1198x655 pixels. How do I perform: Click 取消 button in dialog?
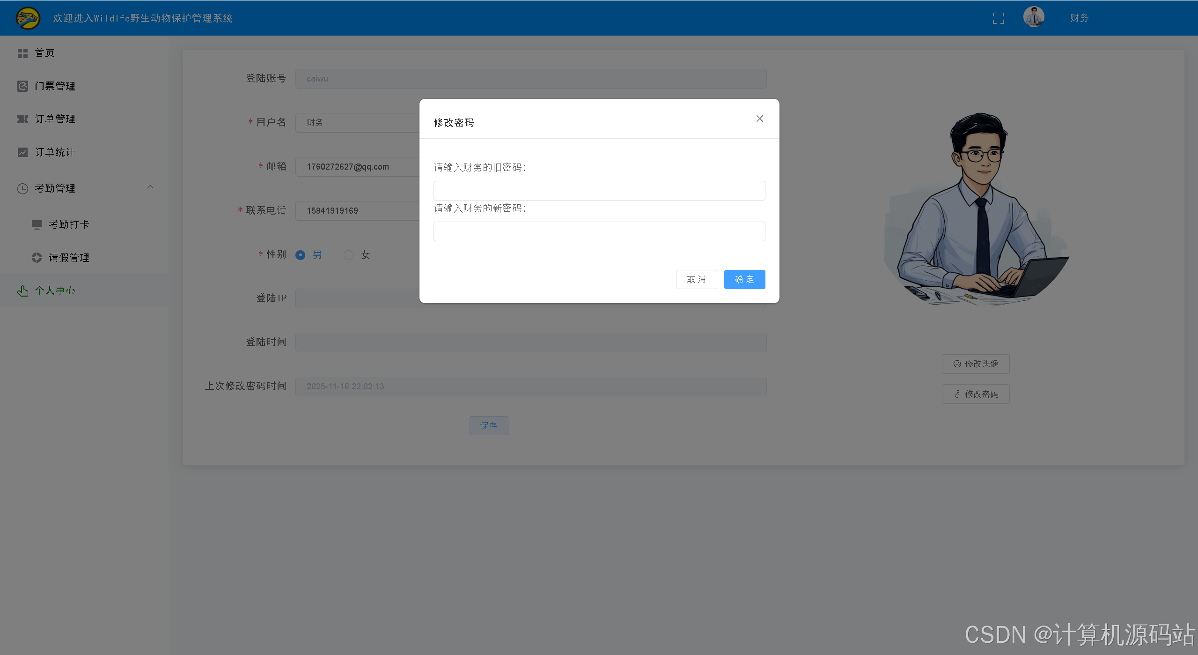(x=696, y=280)
